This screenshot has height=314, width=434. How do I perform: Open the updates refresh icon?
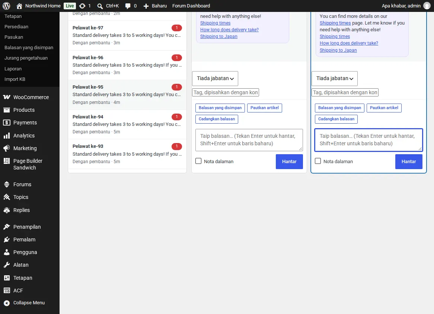(82, 6)
